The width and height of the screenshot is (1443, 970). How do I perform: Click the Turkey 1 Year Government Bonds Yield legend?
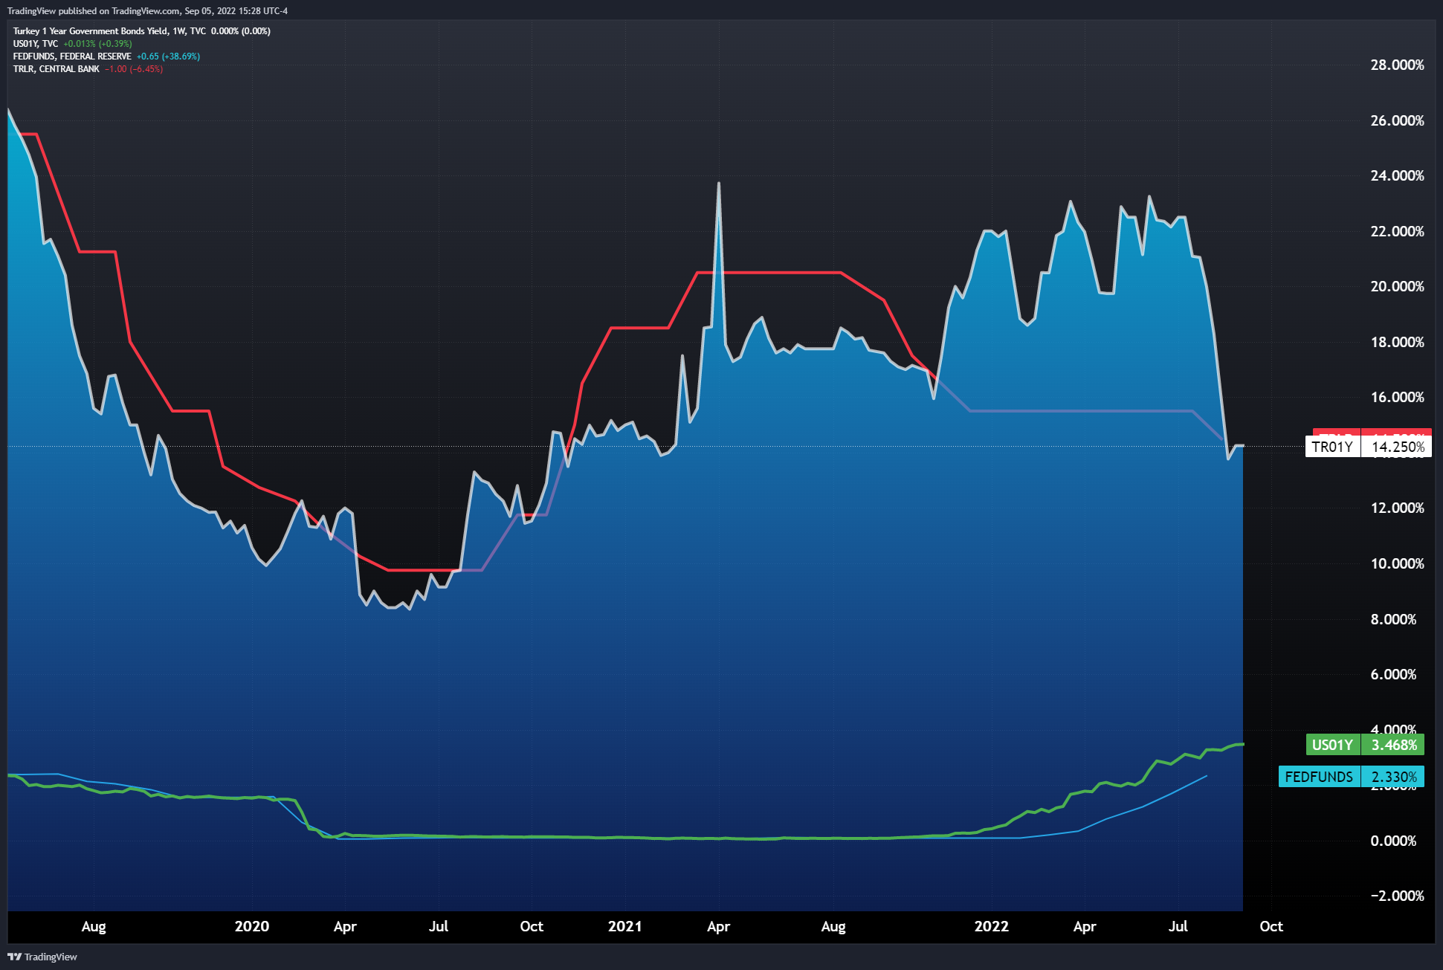tap(141, 31)
